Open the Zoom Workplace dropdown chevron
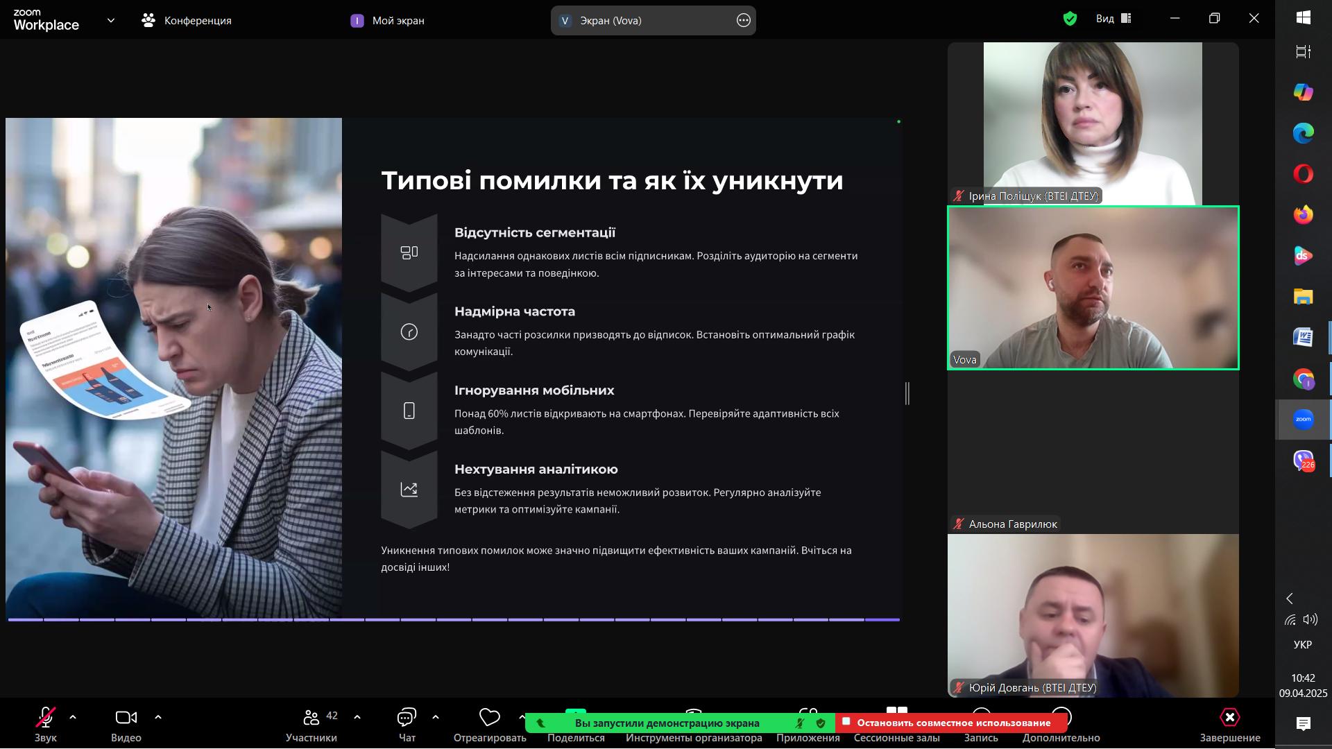Image resolution: width=1332 pixels, height=749 pixels. click(111, 20)
